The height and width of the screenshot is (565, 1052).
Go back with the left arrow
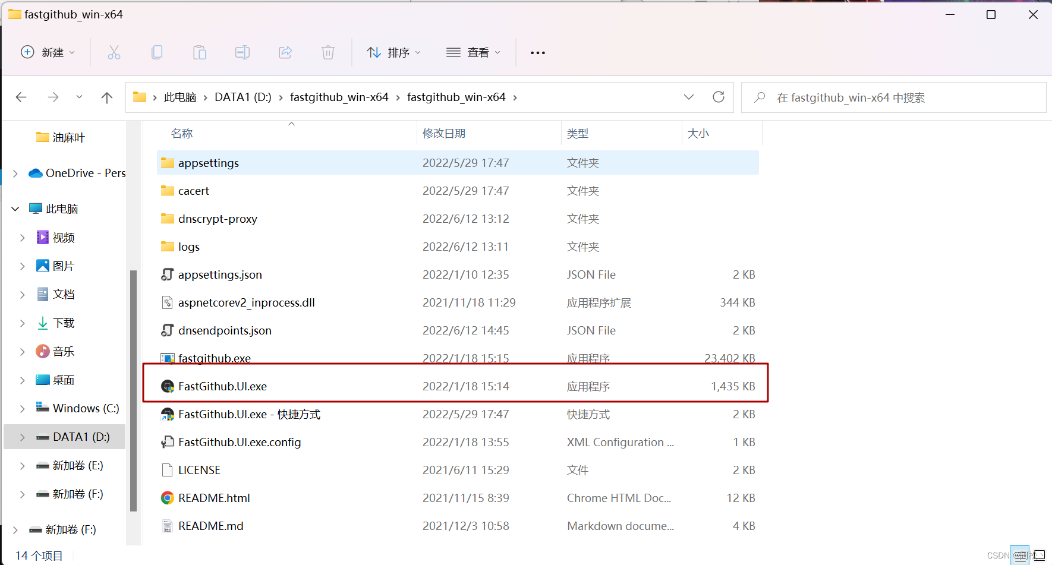[21, 97]
